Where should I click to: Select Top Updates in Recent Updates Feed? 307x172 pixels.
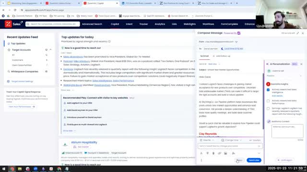(x=18, y=43)
